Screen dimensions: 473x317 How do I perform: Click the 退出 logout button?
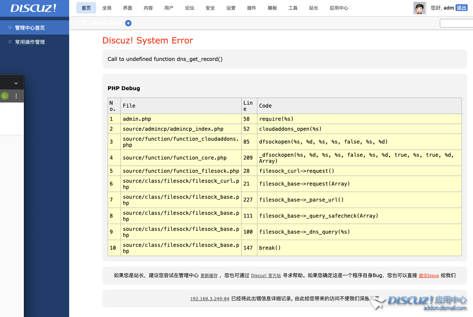click(461, 8)
